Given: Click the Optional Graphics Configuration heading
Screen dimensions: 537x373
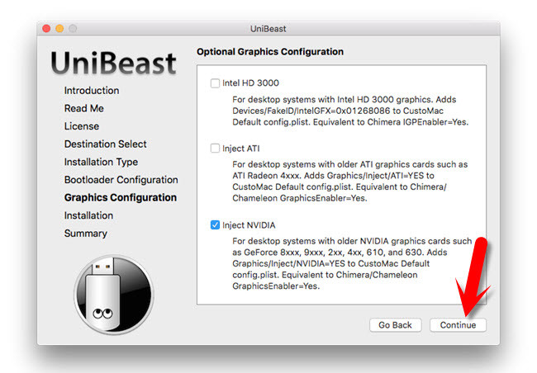Looking at the screenshot, I should tap(270, 52).
